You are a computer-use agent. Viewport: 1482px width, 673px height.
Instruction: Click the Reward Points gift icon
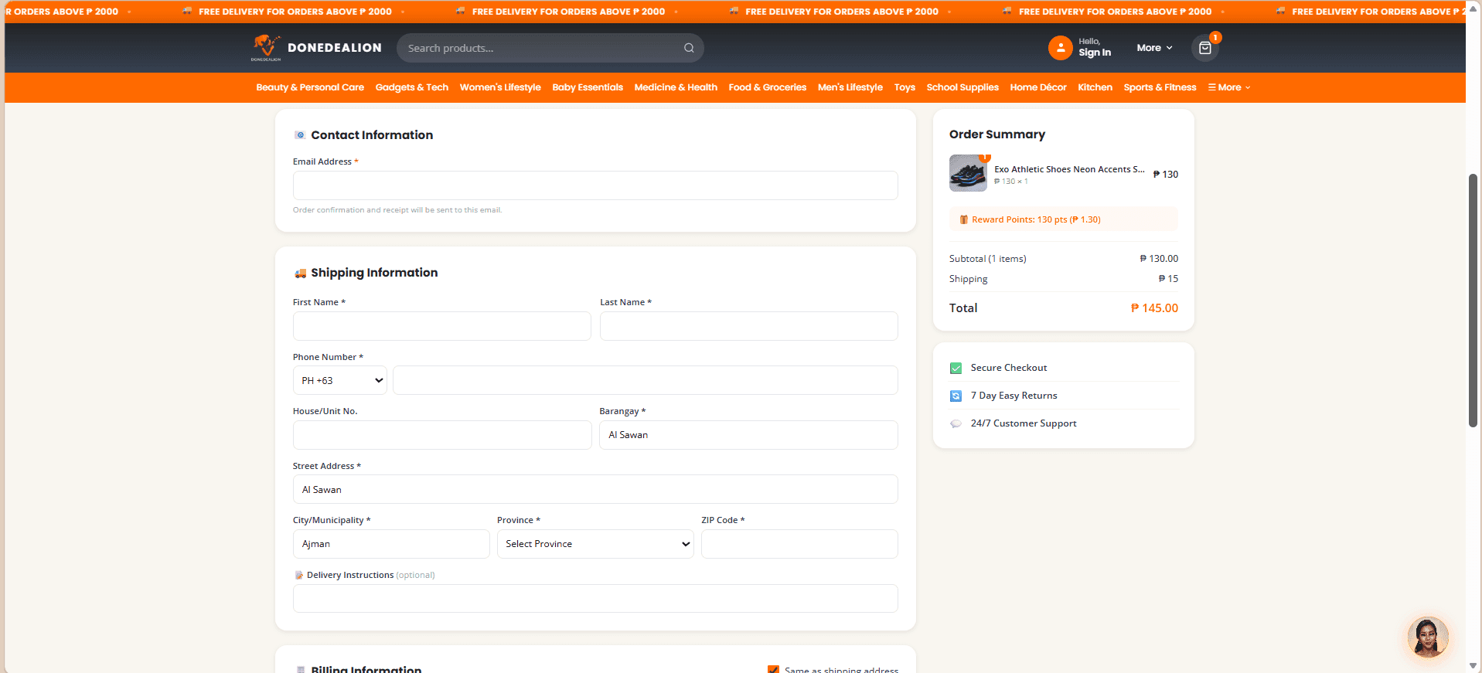pyautogui.click(x=963, y=219)
